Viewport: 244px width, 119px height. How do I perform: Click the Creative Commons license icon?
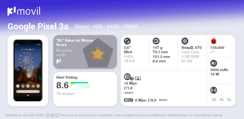[x=48, y=115]
